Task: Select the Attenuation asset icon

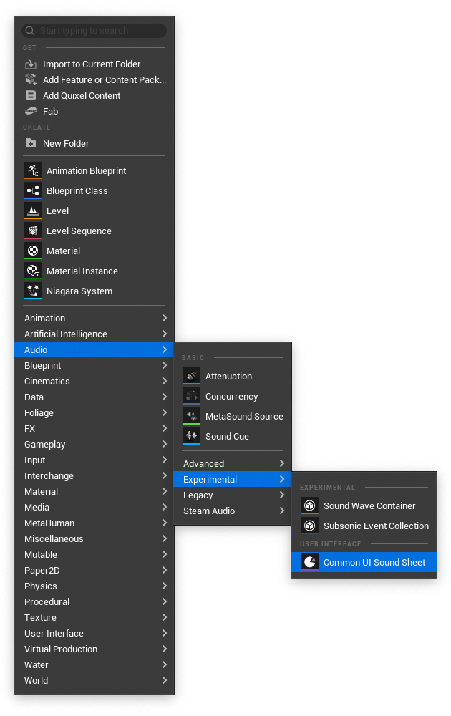Action: [192, 376]
